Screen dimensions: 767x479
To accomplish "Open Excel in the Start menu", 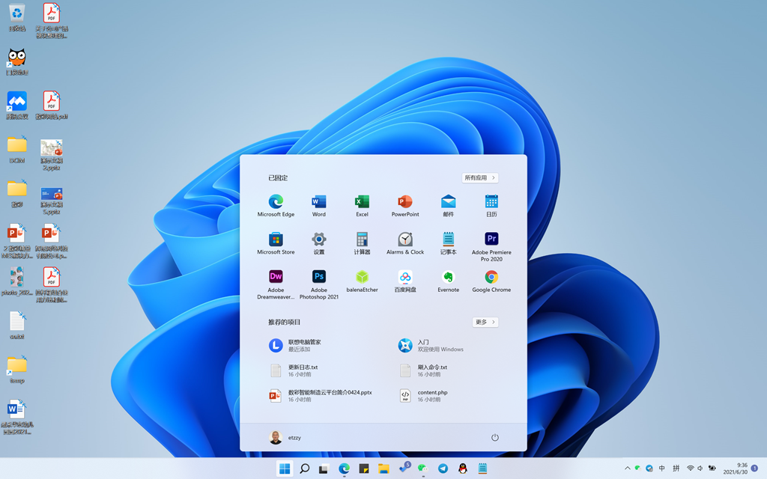I will click(x=362, y=205).
